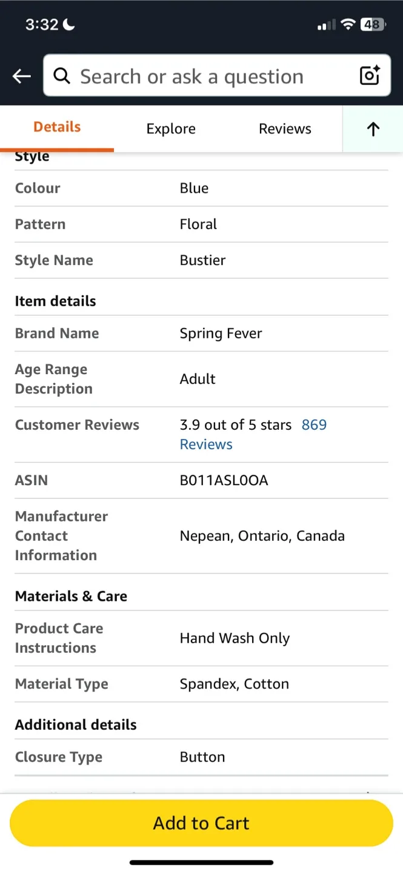This screenshot has height=873, width=403.
Task: Select the ASIN value B011ASL0OA
Action: [x=223, y=480]
